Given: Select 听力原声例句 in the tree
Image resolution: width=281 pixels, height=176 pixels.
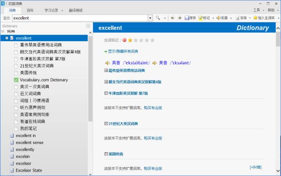Looking at the screenshot, I should pos(32,108).
